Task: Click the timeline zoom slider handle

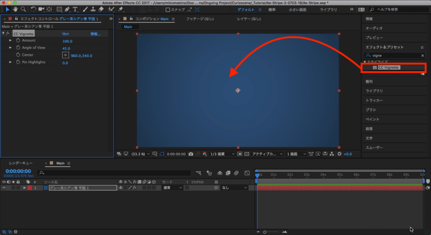Action: point(265,232)
